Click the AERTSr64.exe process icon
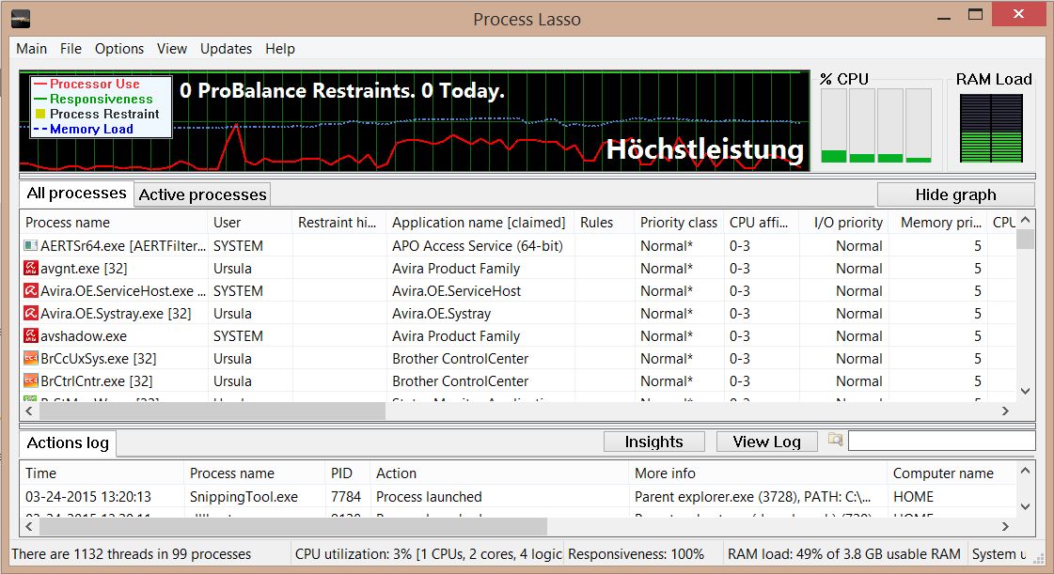 point(31,246)
